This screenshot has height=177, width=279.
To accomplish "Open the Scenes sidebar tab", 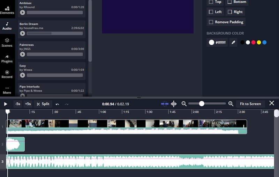I will [x=7, y=43].
